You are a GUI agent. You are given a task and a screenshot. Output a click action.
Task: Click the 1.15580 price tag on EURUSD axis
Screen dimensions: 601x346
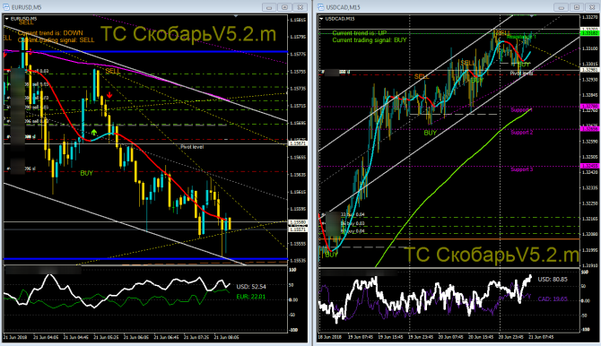click(297, 222)
